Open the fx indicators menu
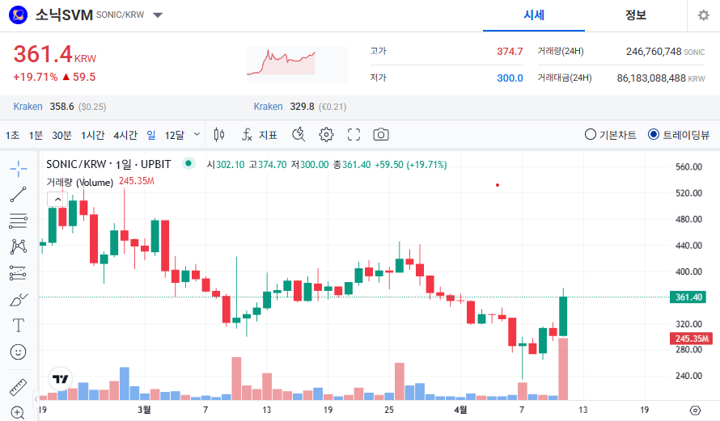This screenshot has height=421, width=720. coord(247,135)
